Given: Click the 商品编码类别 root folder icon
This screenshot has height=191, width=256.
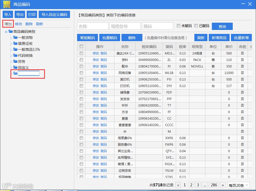Looking at the screenshot, I should 11,32.
